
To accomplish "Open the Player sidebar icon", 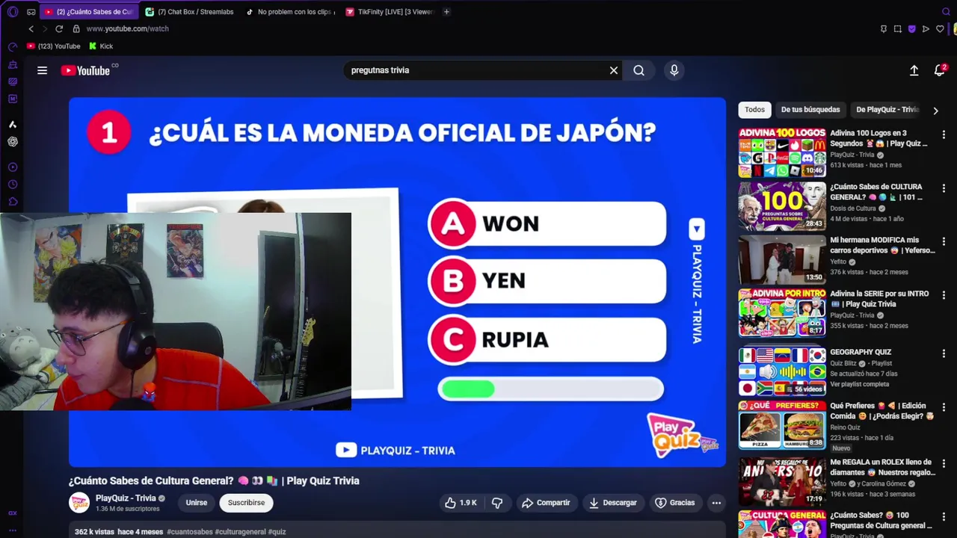I will click(x=13, y=167).
